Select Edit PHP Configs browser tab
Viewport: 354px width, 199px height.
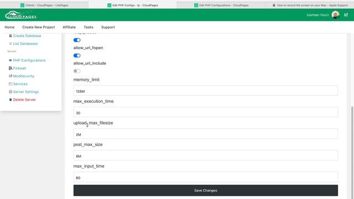tap(133, 5)
